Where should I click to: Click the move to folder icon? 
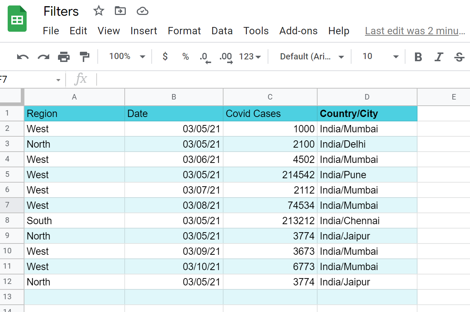[x=120, y=11]
